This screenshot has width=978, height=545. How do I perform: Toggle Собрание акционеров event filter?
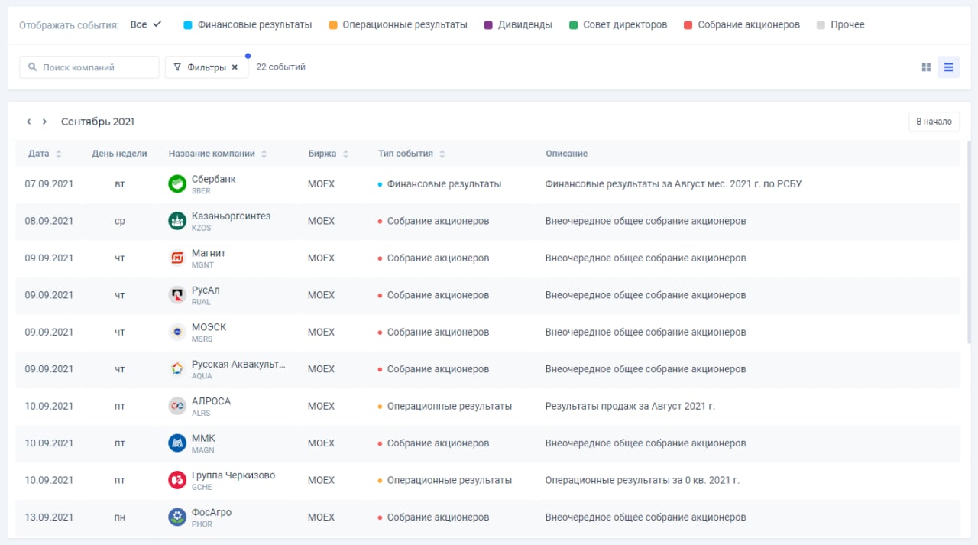point(742,24)
